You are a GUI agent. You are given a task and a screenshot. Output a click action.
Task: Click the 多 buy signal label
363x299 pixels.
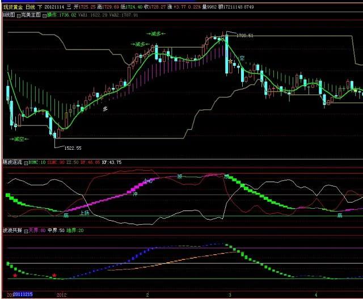[105, 107]
